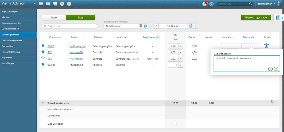
Task: Sort by Activiteit column header
Action: [x=122, y=37]
